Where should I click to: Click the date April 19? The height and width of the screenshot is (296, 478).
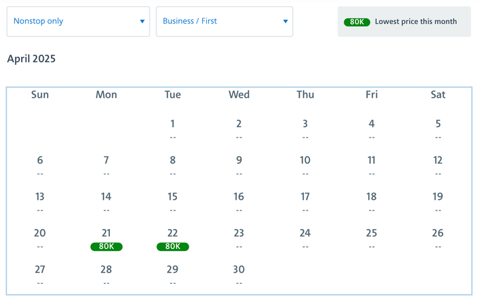click(438, 196)
